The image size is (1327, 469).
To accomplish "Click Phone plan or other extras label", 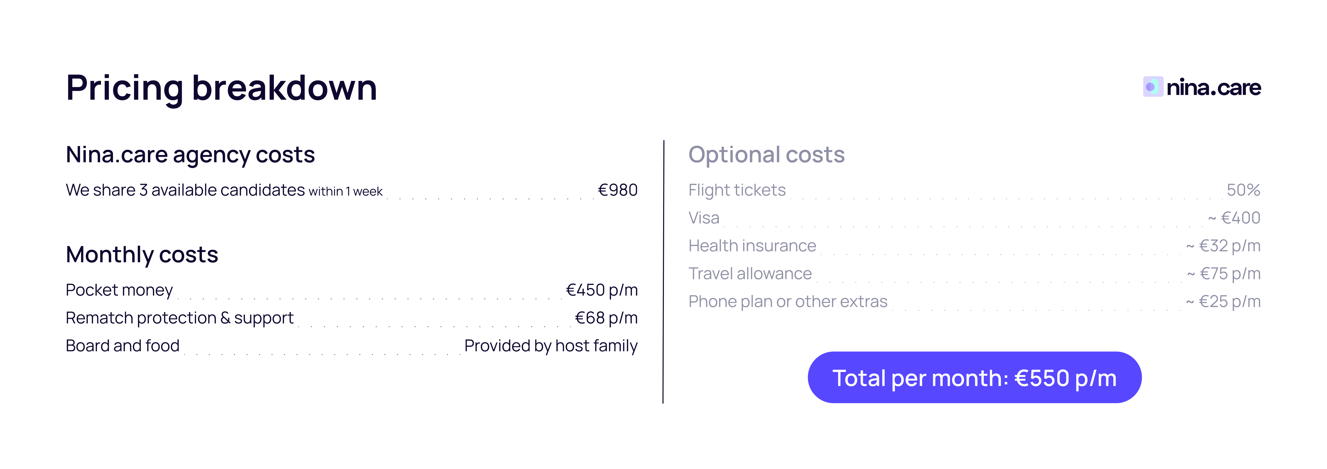I will coord(788,301).
